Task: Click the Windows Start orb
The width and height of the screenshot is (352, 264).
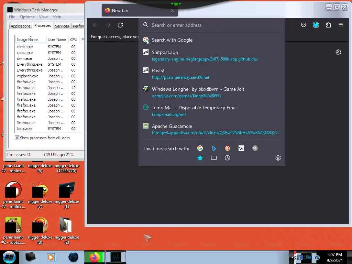Action: (9, 257)
